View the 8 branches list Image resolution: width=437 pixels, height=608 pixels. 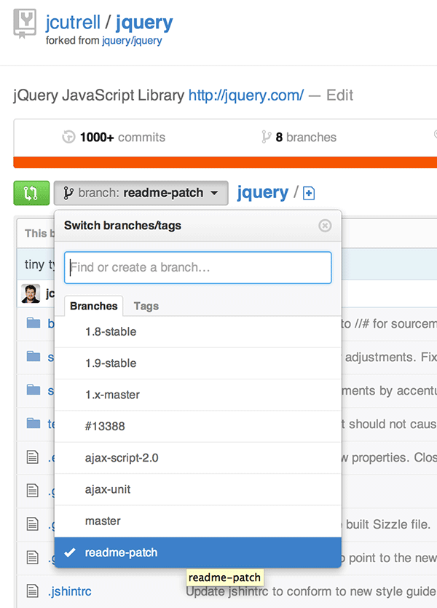click(x=306, y=138)
